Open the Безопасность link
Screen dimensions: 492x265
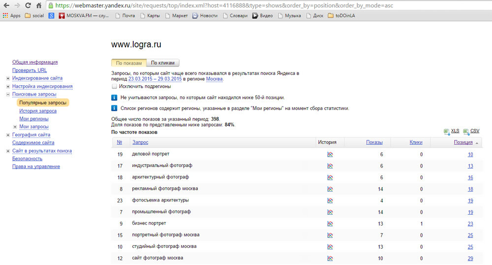(x=27, y=159)
